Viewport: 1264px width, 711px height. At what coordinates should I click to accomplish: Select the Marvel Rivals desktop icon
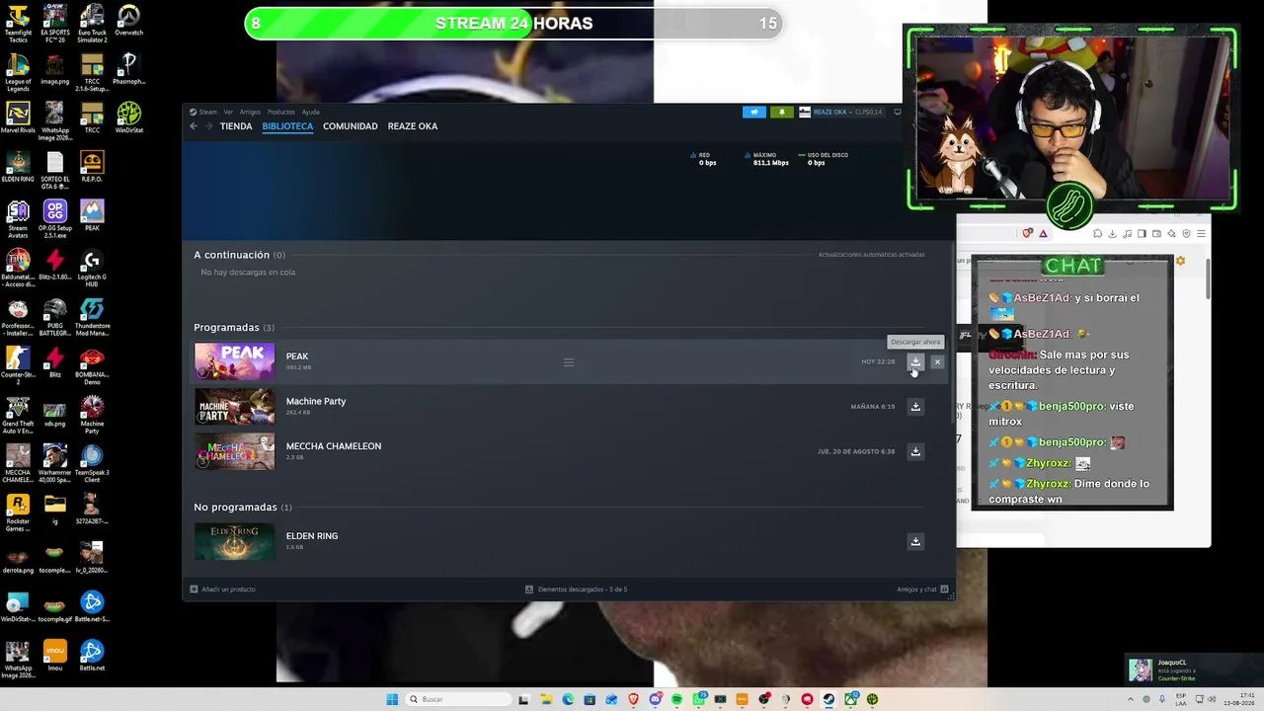coord(18,118)
